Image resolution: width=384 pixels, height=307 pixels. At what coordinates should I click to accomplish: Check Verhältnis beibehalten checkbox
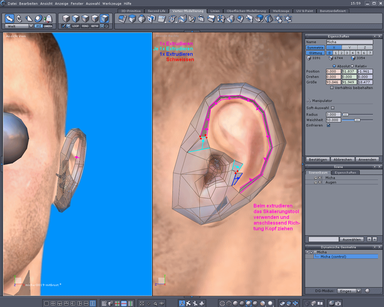coord(332,88)
